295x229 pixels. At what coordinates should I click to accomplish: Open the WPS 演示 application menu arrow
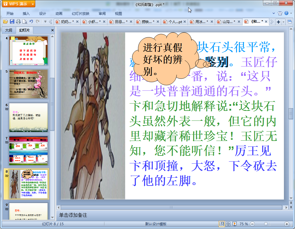[33, 4]
